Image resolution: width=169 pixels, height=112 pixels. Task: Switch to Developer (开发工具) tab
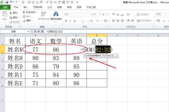point(91,7)
